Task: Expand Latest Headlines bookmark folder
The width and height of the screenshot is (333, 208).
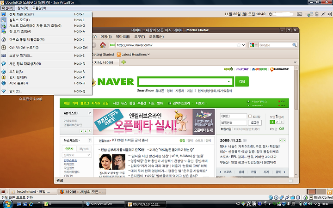Action: click(133, 55)
